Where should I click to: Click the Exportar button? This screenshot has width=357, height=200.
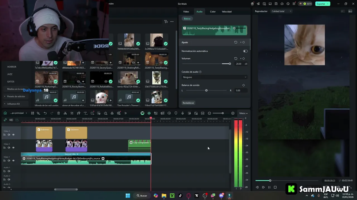pos(323,4)
